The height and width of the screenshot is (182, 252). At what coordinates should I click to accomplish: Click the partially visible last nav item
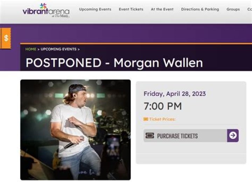(x=250, y=9)
